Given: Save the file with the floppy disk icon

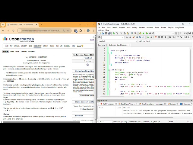Looking at the screenshot, I should (106, 33).
